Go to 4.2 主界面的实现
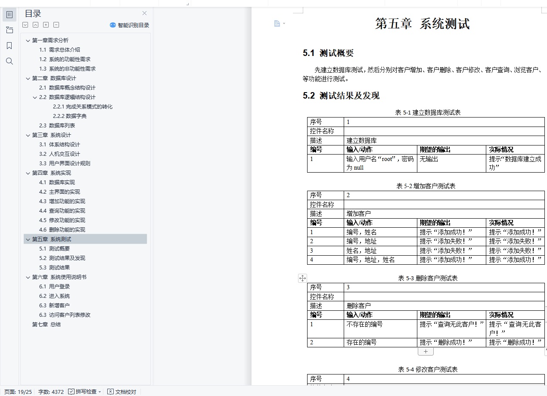The width and height of the screenshot is (547, 396). [59, 192]
